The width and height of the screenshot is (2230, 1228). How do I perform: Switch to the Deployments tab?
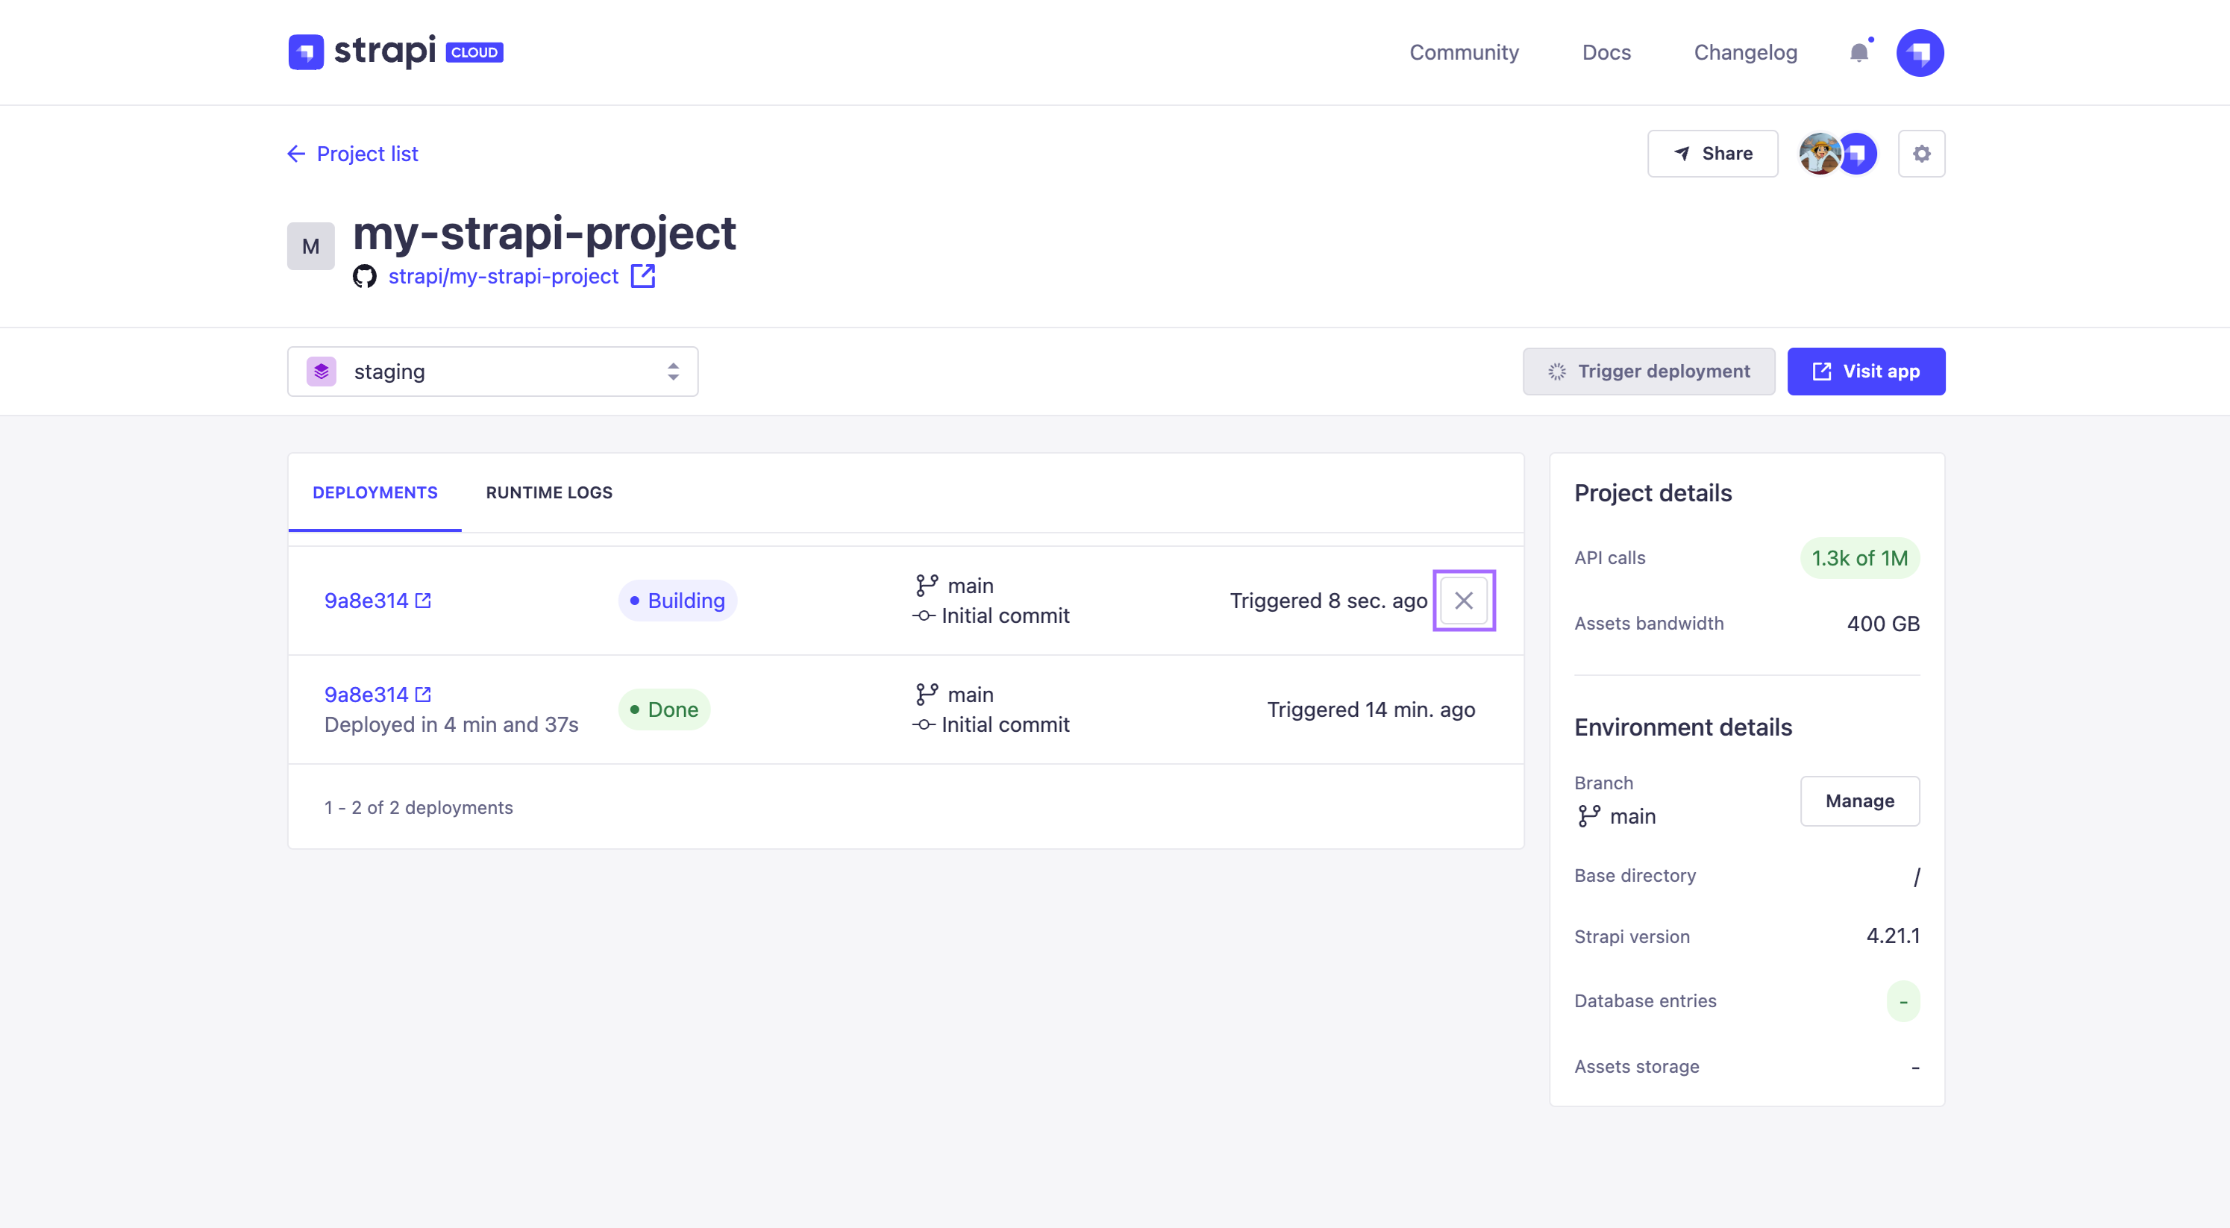point(375,492)
